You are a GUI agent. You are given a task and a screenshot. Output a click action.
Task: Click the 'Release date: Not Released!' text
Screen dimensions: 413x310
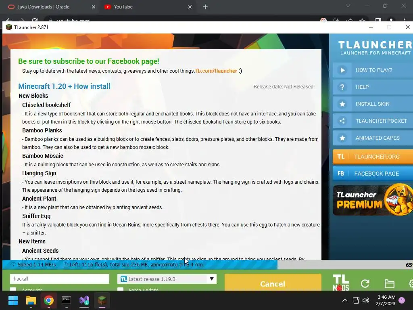(284, 87)
